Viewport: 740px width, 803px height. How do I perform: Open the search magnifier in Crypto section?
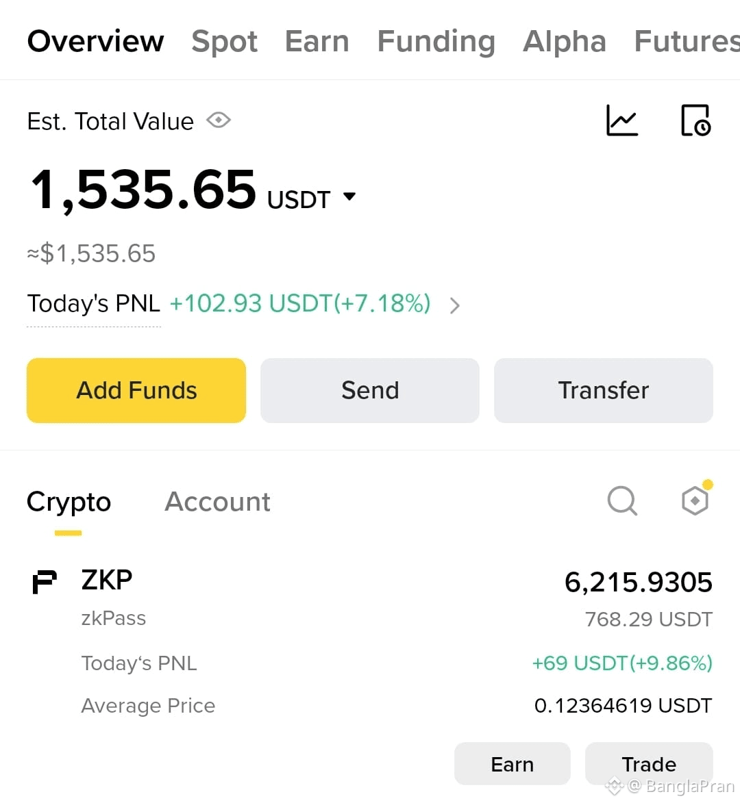click(623, 500)
